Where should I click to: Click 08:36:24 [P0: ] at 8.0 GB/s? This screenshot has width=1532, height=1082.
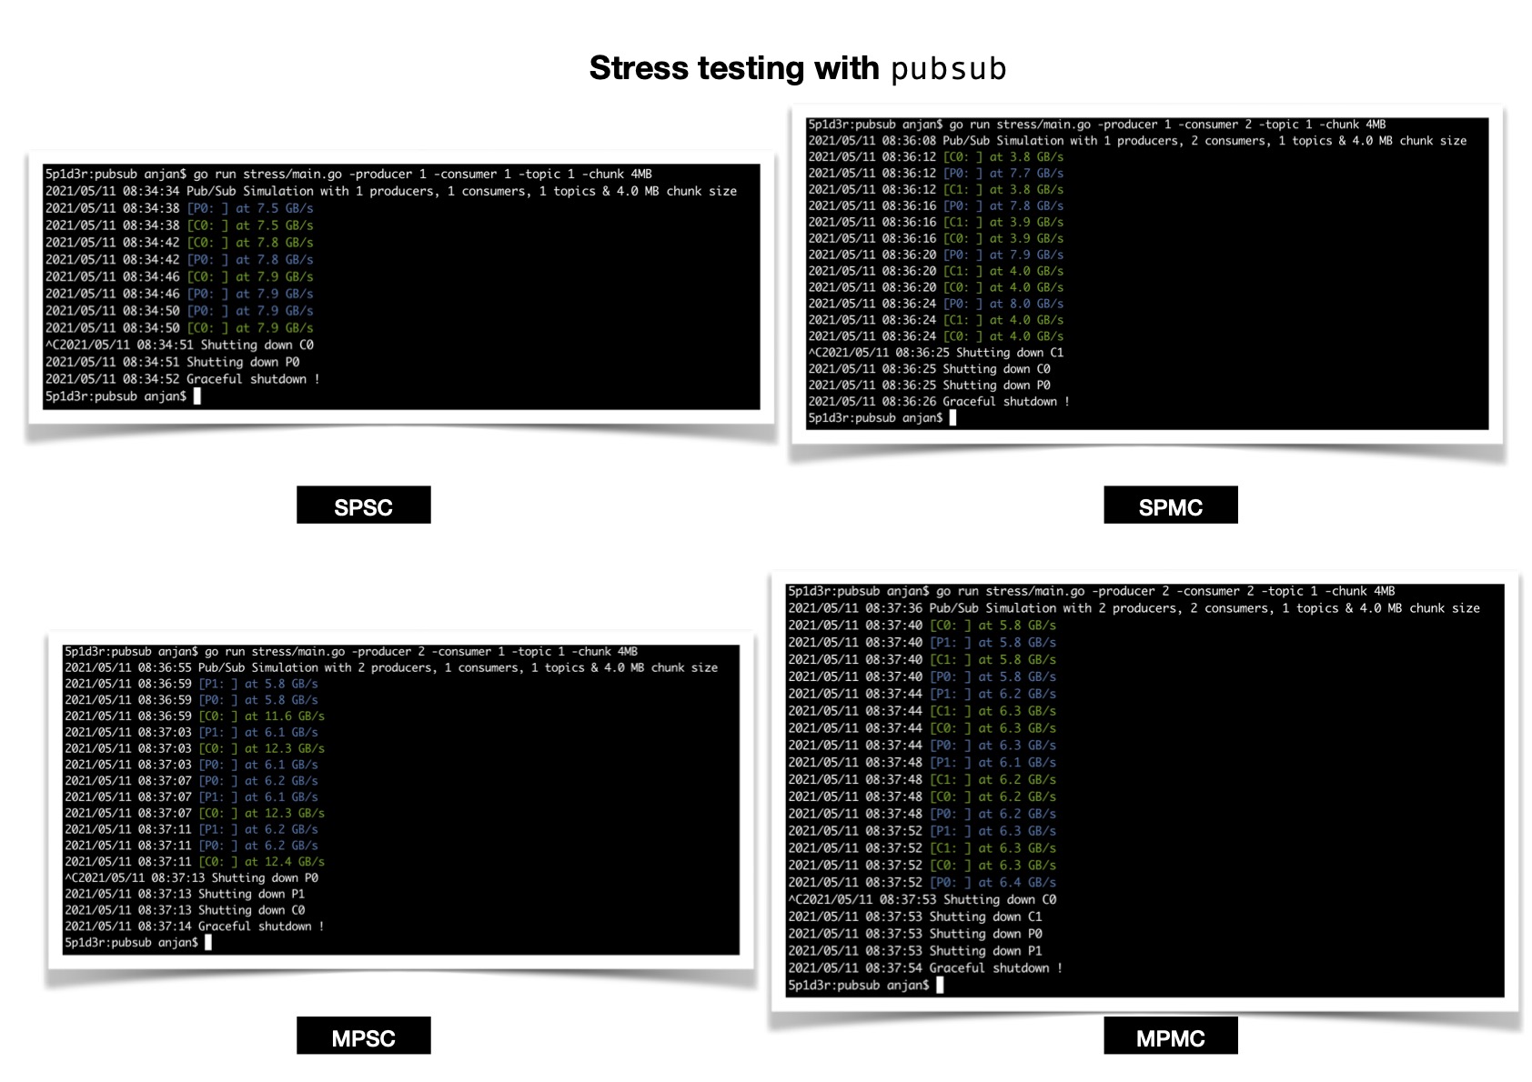coord(936,304)
